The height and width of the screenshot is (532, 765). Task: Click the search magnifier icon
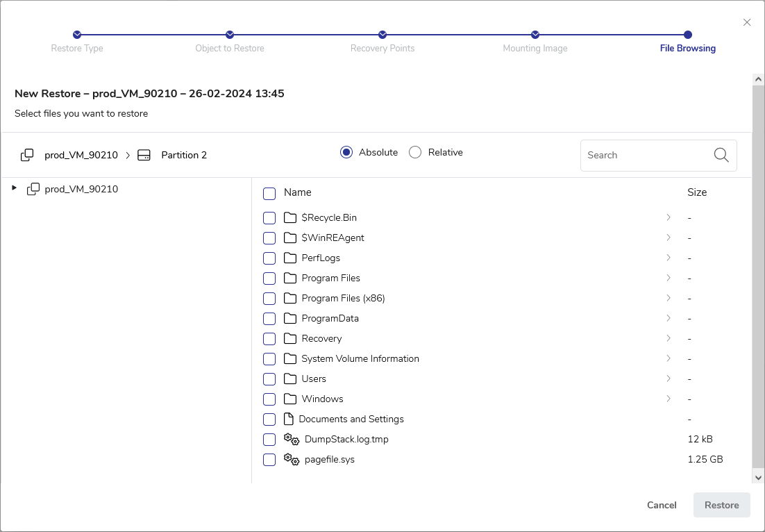pyautogui.click(x=721, y=155)
